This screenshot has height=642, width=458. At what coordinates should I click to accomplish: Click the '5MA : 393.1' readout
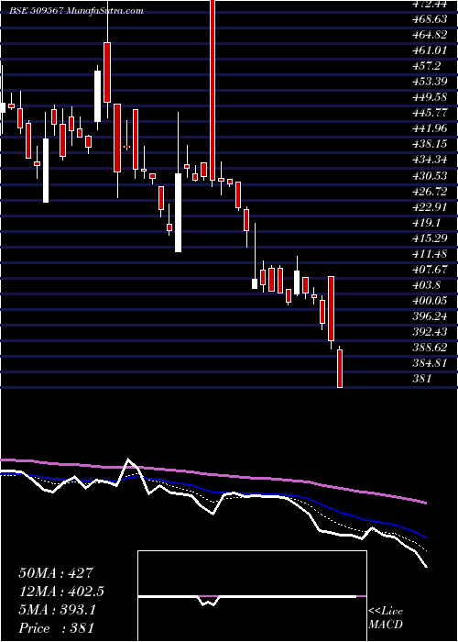point(57,610)
